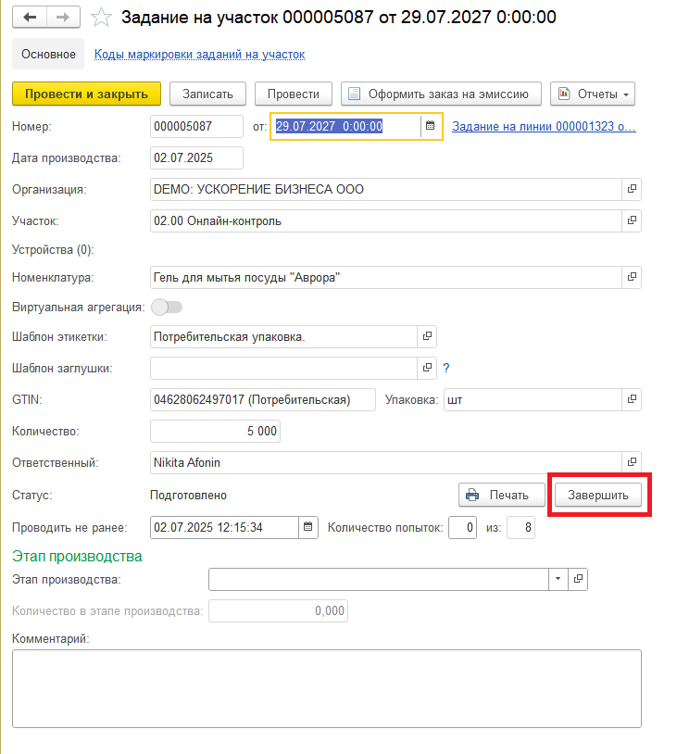Click the Провести и закрыть button
The width and height of the screenshot is (677, 754).
click(x=86, y=94)
